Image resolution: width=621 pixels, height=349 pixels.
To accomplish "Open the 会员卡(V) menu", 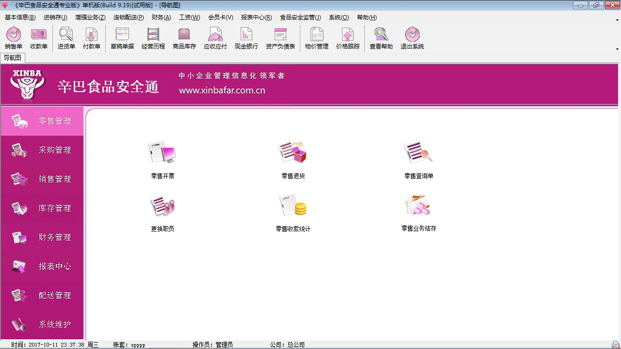I will pyautogui.click(x=221, y=17).
